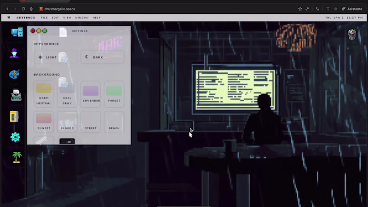Open the cyan gear settings desktop icon
Viewport: 368px width, 207px height.
pos(15,137)
